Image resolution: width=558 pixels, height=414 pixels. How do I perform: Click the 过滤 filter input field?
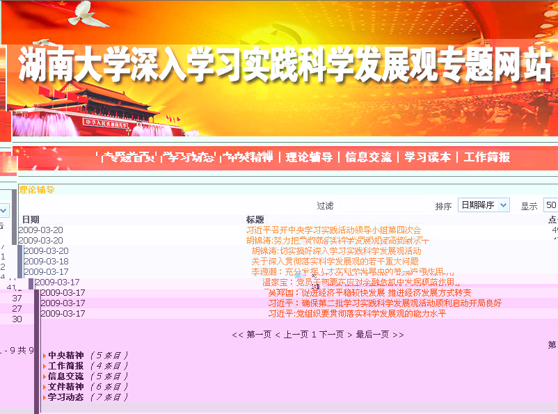[x=382, y=205]
